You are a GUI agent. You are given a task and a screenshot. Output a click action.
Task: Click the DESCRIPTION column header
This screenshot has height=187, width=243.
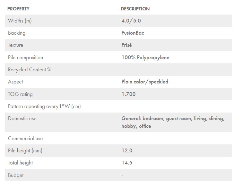point(135,9)
